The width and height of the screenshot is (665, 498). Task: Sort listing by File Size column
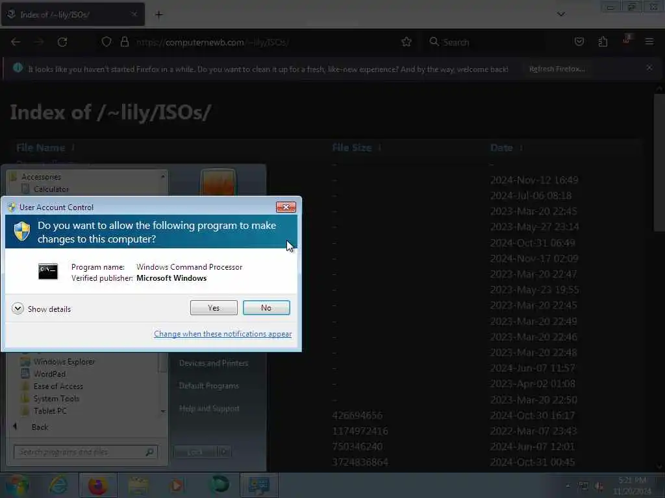[x=352, y=147]
